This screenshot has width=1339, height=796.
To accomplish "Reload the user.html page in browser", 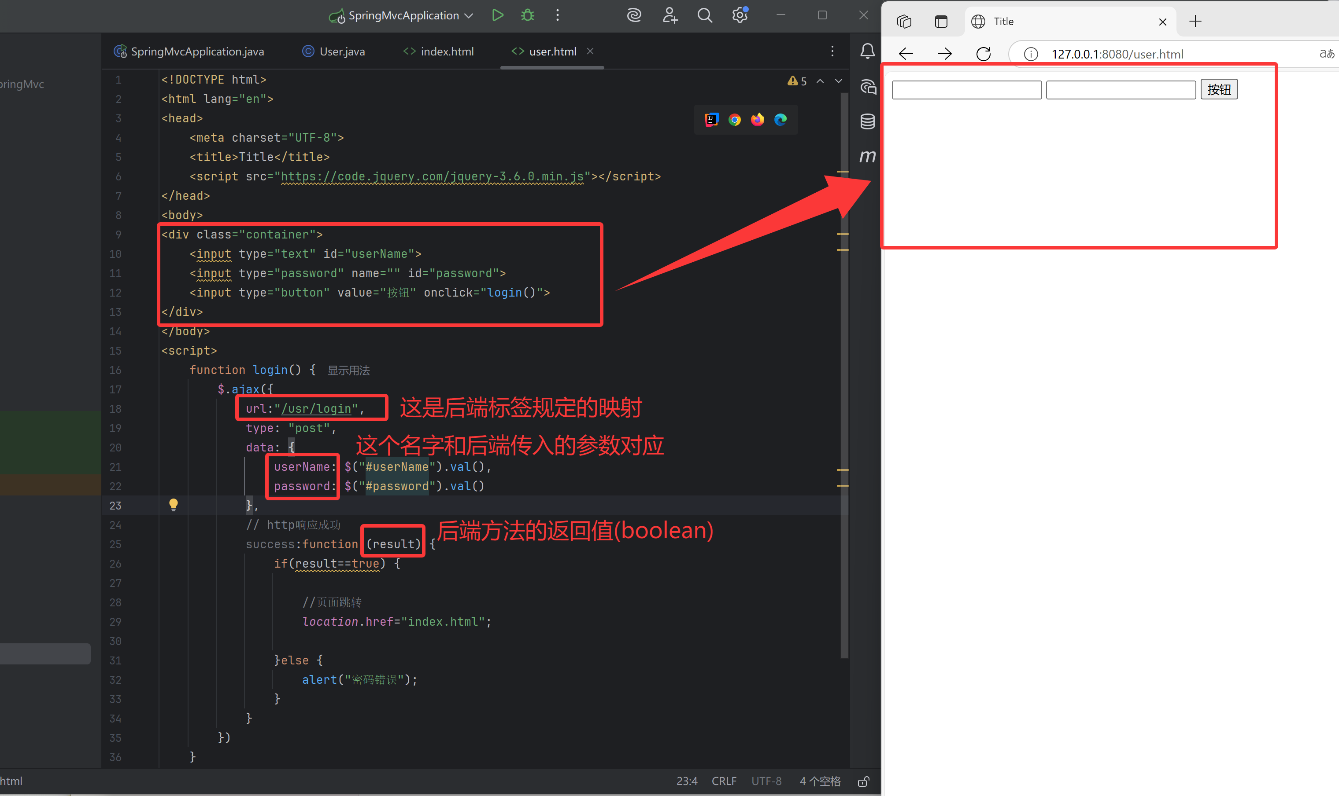I will click(983, 54).
